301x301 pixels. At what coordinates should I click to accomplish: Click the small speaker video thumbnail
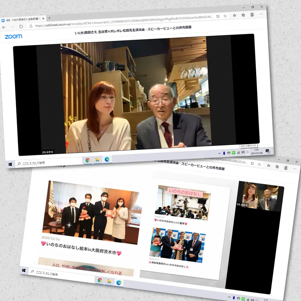click(x=259, y=196)
